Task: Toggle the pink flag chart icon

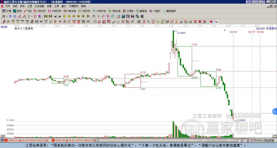Action: coord(40,16)
